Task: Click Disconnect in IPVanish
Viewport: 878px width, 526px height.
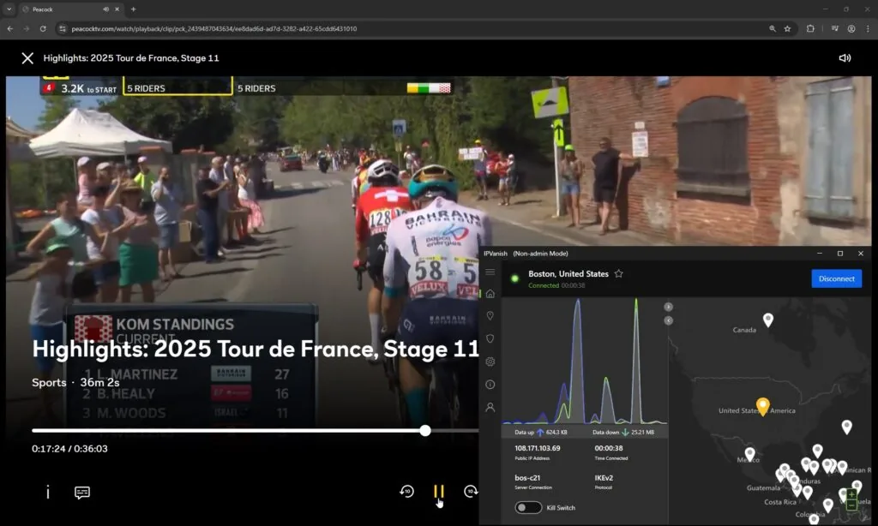Action: [837, 278]
